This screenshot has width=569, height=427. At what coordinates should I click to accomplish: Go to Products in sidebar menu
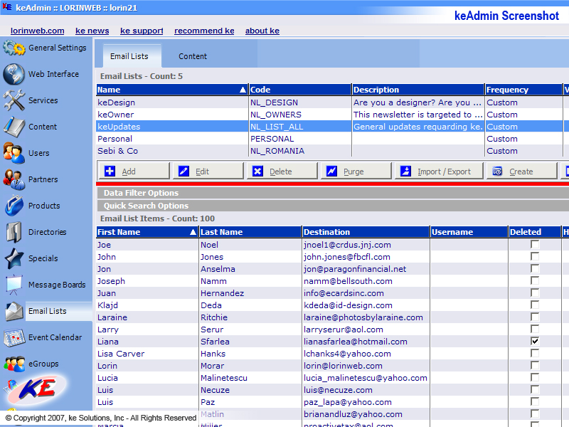pos(44,206)
